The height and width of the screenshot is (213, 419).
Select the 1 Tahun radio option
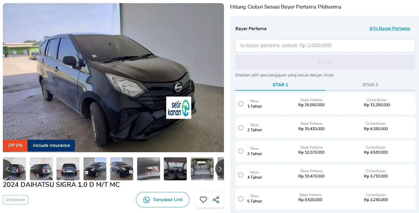[x=241, y=104]
